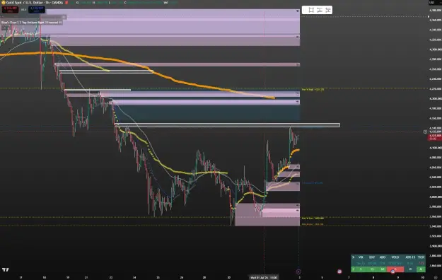442x280 pixels.
Task: Click the TICK header in the table
Action: [421, 257]
